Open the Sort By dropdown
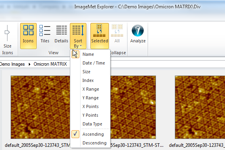This screenshot has width=225, height=150. 78,36
